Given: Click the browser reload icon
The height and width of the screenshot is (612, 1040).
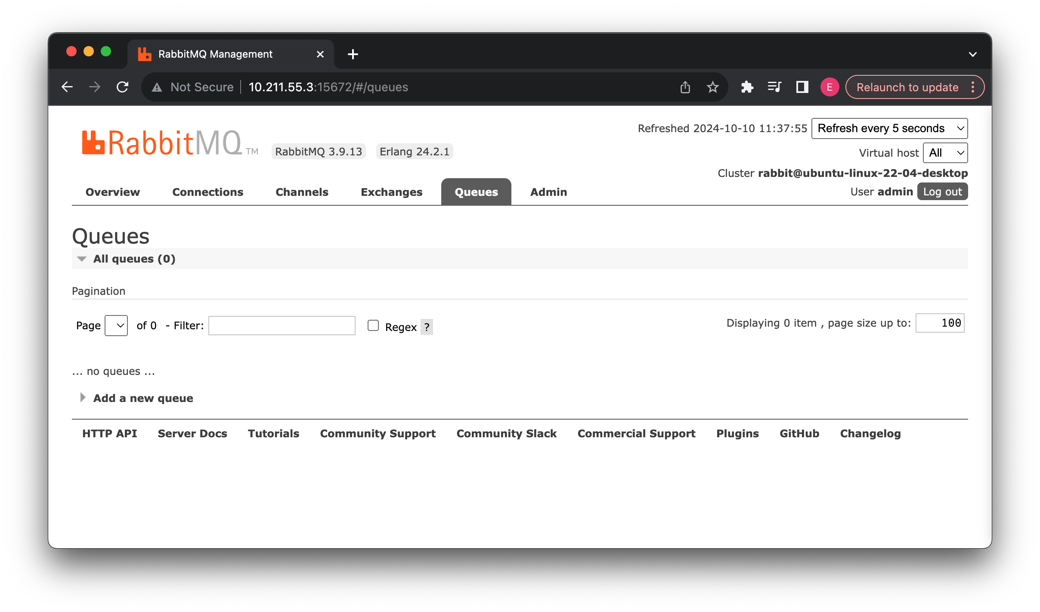Looking at the screenshot, I should (122, 87).
